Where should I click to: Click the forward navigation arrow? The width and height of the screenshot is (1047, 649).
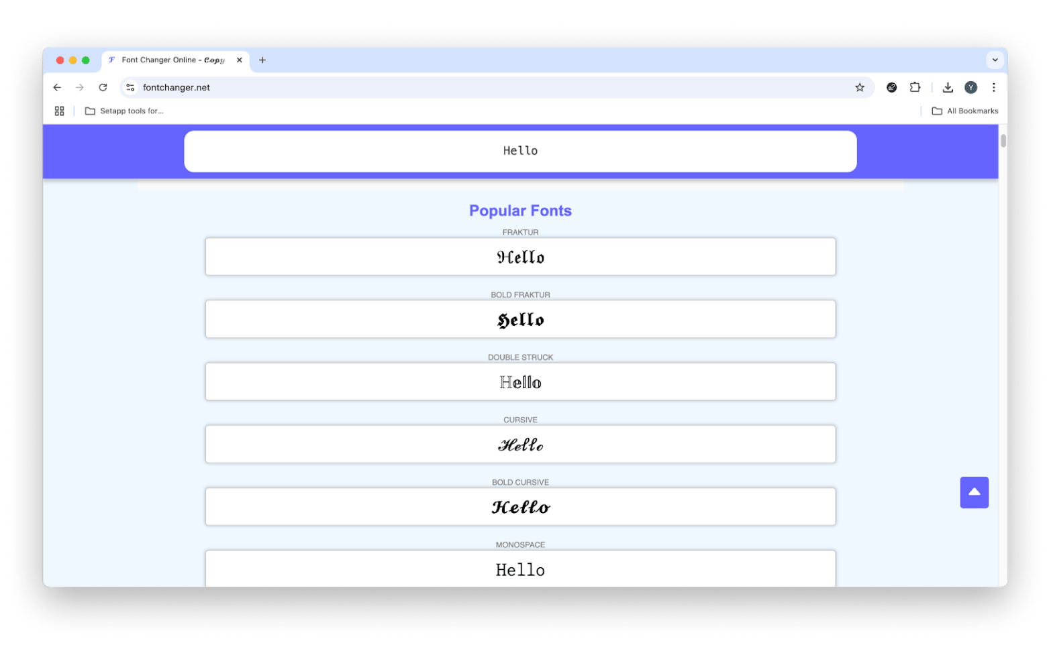(80, 87)
